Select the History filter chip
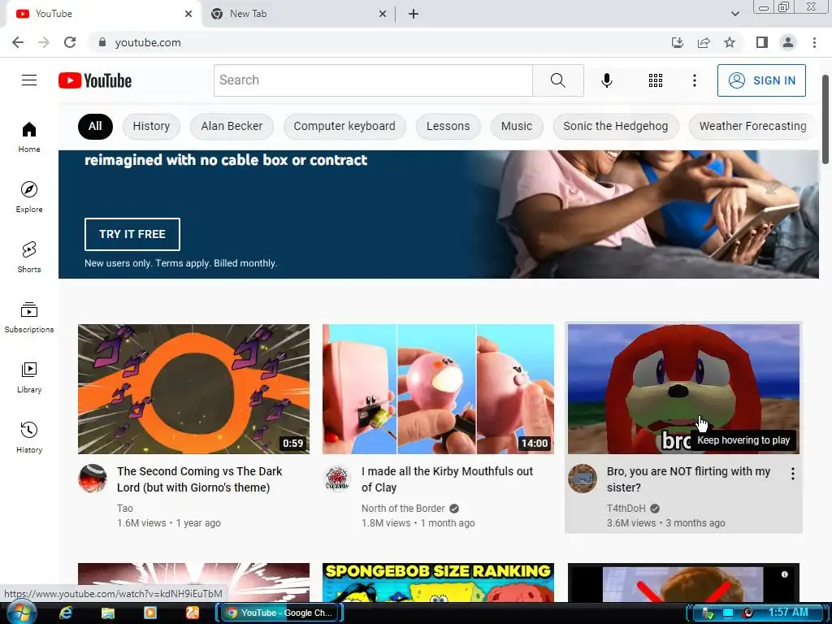Image resolution: width=832 pixels, height=624 pixels. pyautogui.click(x=151, y=126)
